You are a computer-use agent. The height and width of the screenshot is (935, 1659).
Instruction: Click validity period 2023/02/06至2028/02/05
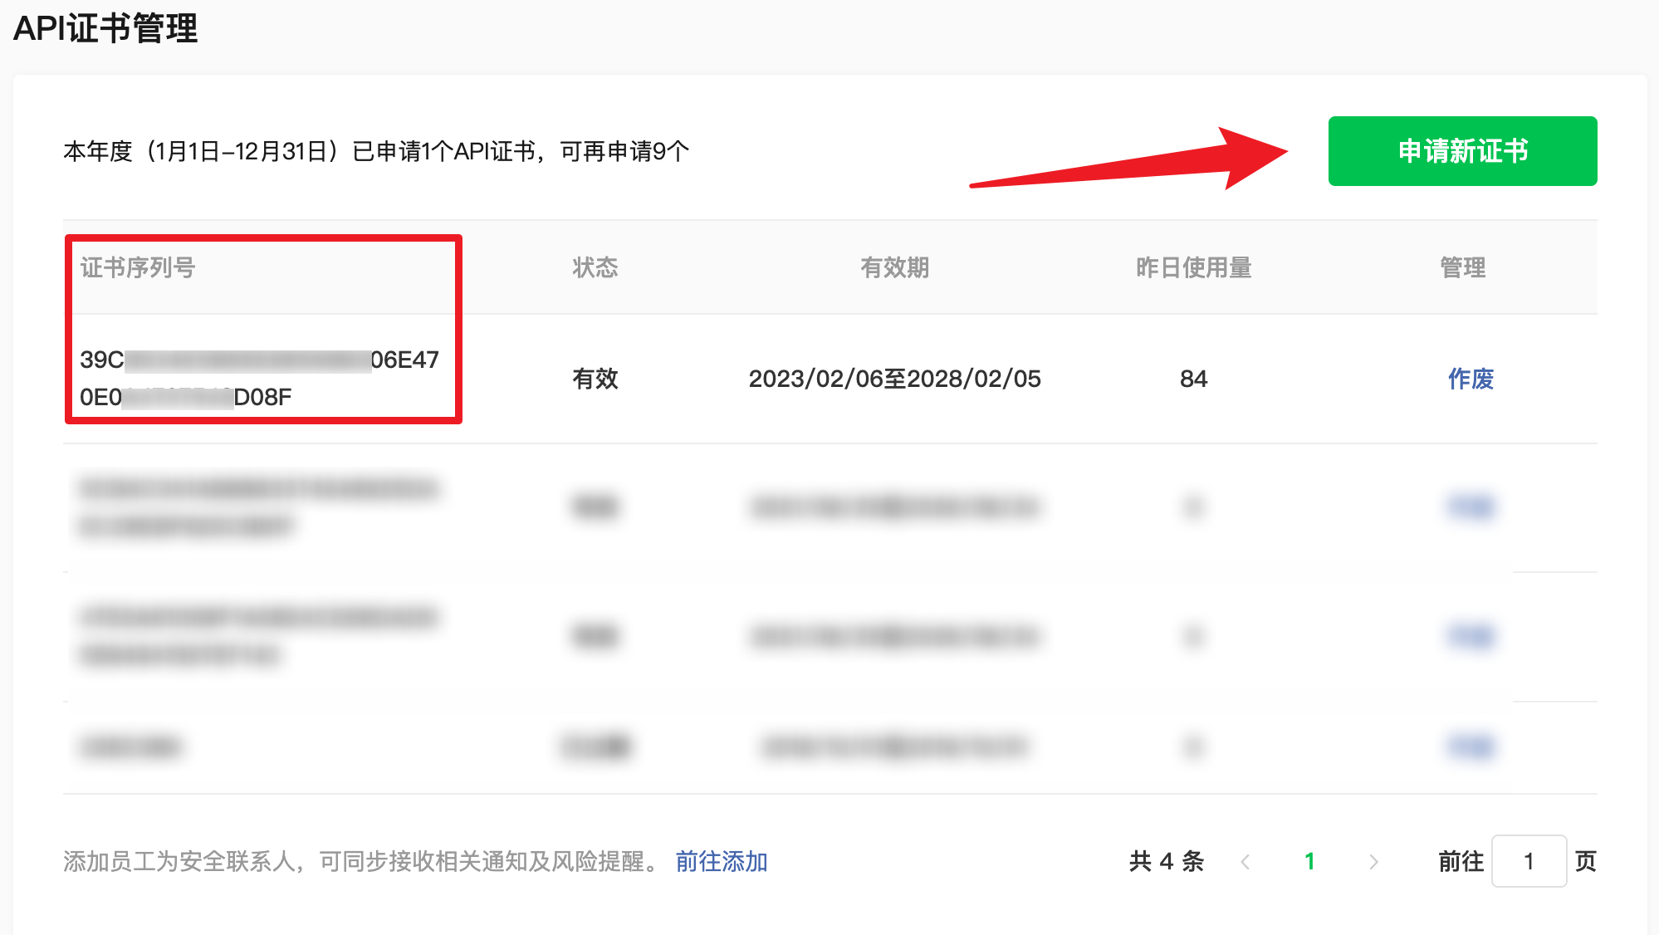[x=894, y=379]
